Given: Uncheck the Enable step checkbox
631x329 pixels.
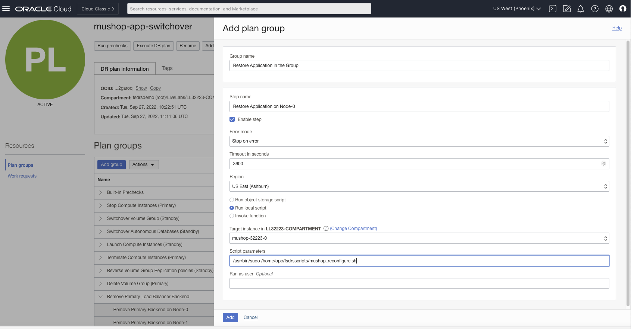Looking at the screenshot, I should point(232,119).
